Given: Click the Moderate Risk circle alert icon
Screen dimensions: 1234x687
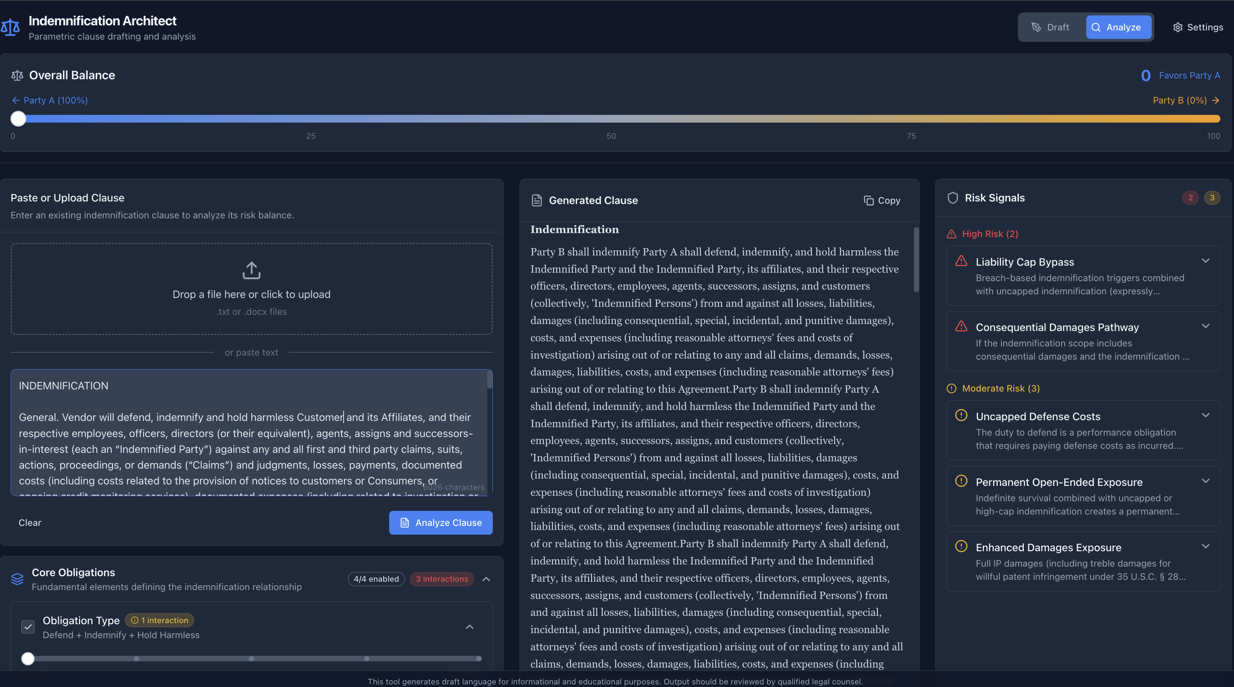Looking at the screenshot, I should pyautogui.click(x=952, y=389).
